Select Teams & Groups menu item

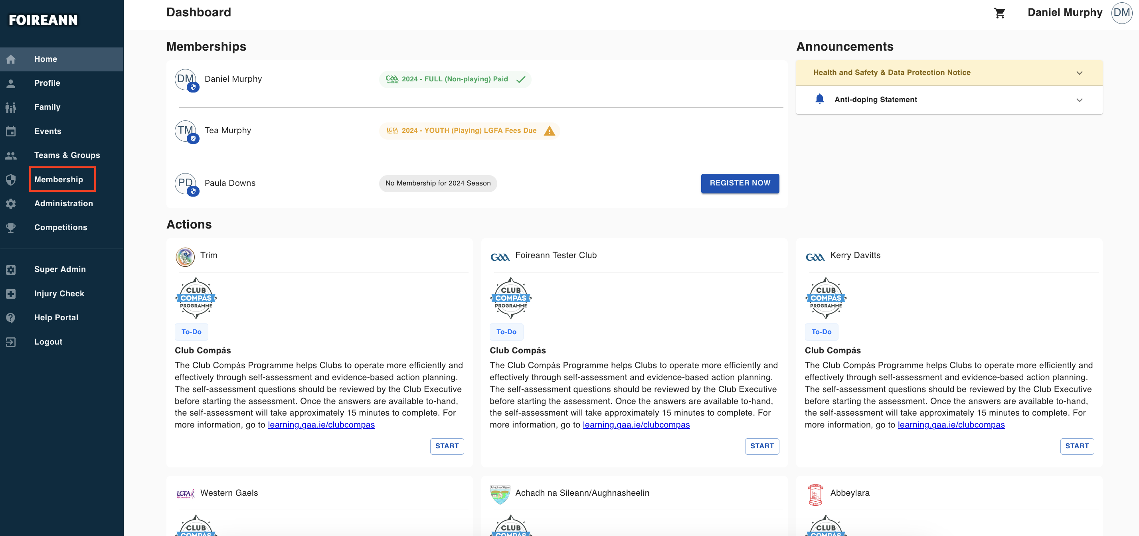(x=62, y=156)
